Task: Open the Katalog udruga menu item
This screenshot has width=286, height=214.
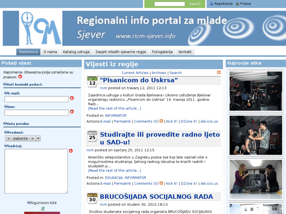Action: [76, 52]
